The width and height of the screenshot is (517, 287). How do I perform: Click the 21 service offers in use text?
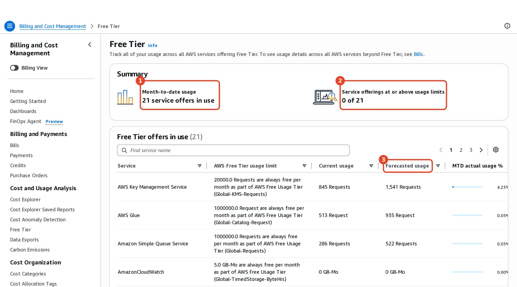(x=178, y=100)
